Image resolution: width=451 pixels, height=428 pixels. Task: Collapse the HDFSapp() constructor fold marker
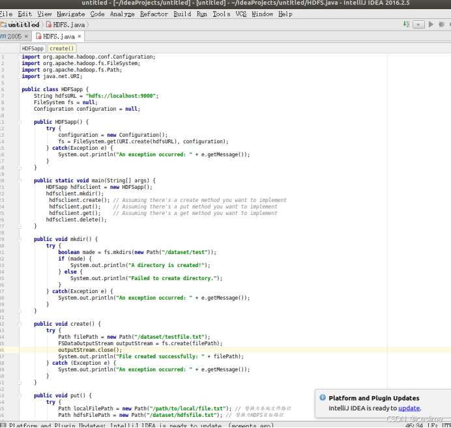coord(20,122)
